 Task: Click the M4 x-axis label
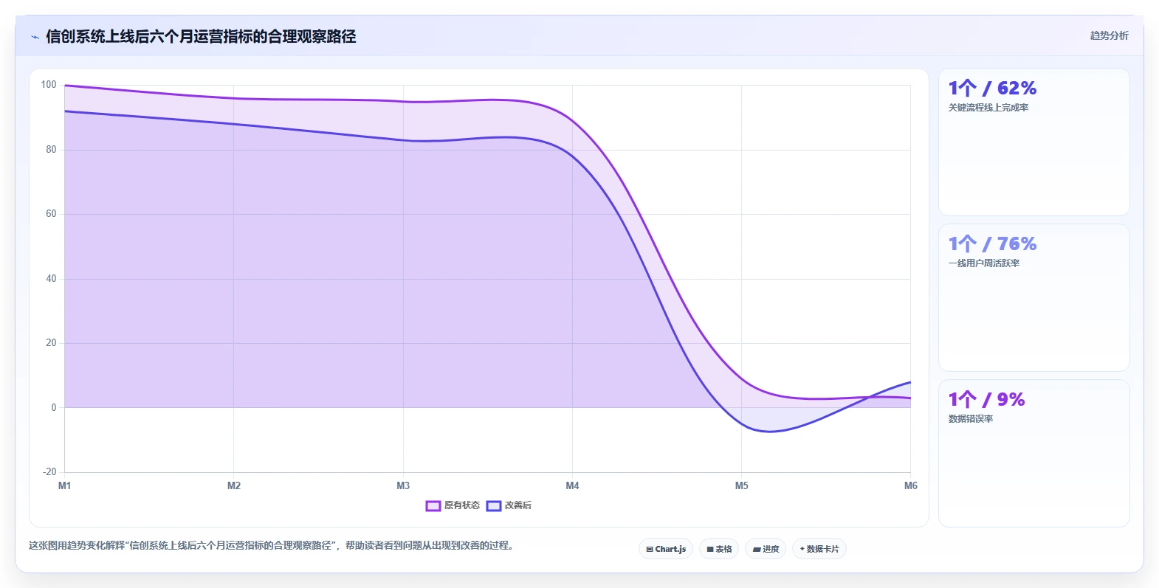pos(572,485)
